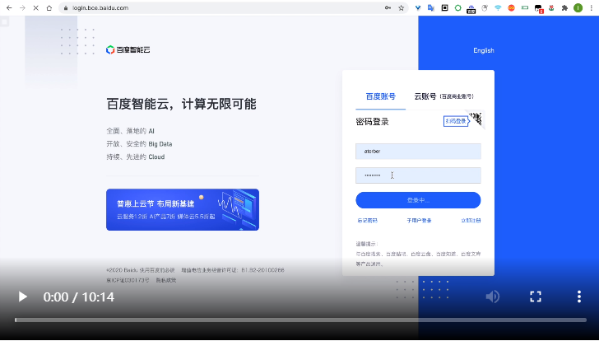The width and height of the screenshot is (599, 341).
Task: Click the address bar URL
Action: [x=100, y=7]
